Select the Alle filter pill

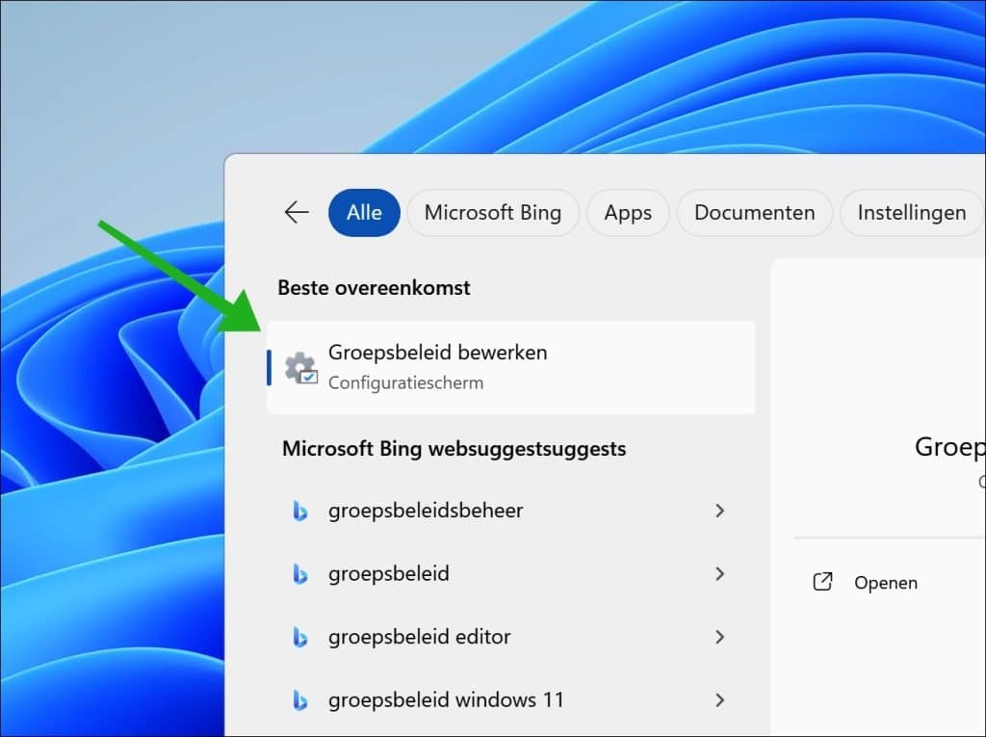(x=364, y=212)
